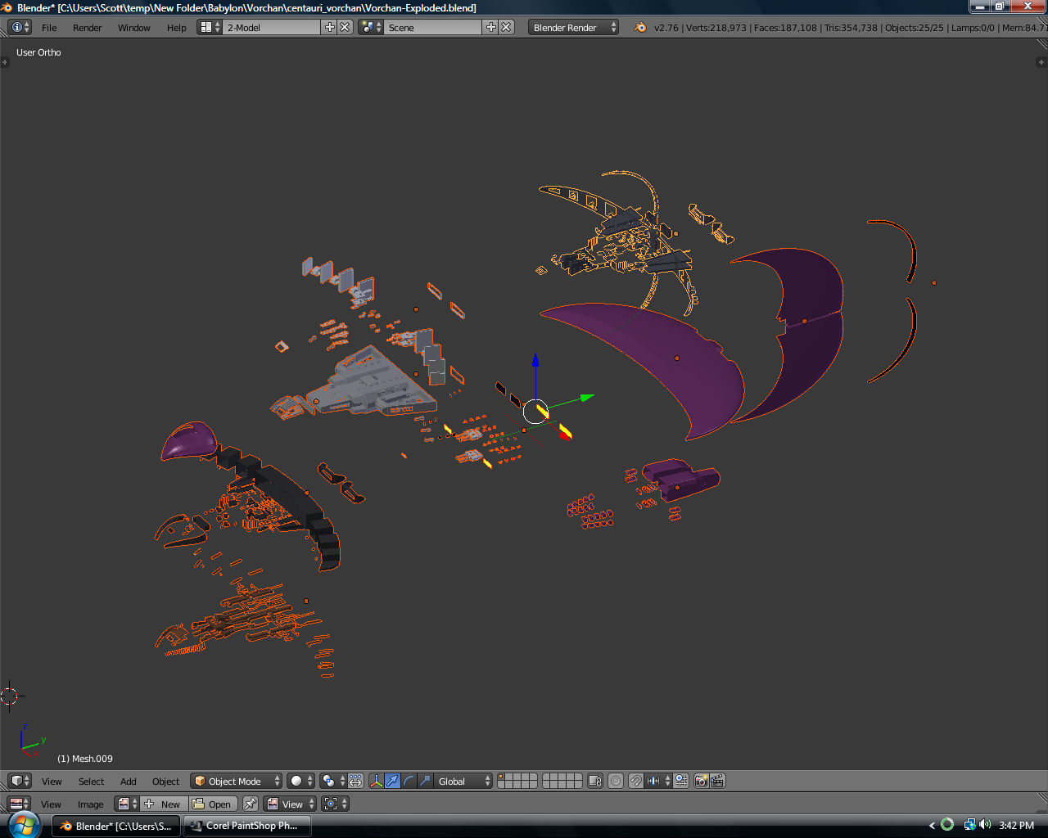Select the first scene layer button
The width and height of the screenshot is (1048, 838).
tap(502, 777)
